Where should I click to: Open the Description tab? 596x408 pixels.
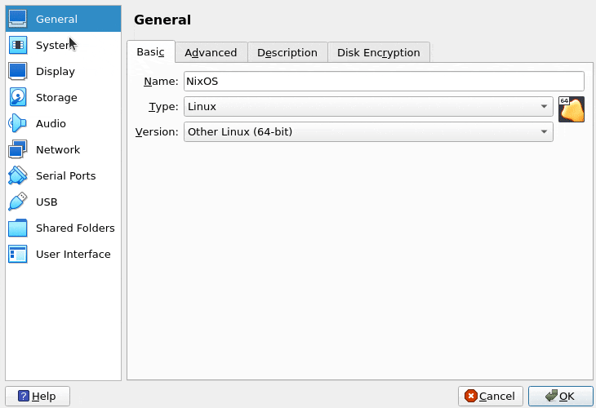pos(287,52)
